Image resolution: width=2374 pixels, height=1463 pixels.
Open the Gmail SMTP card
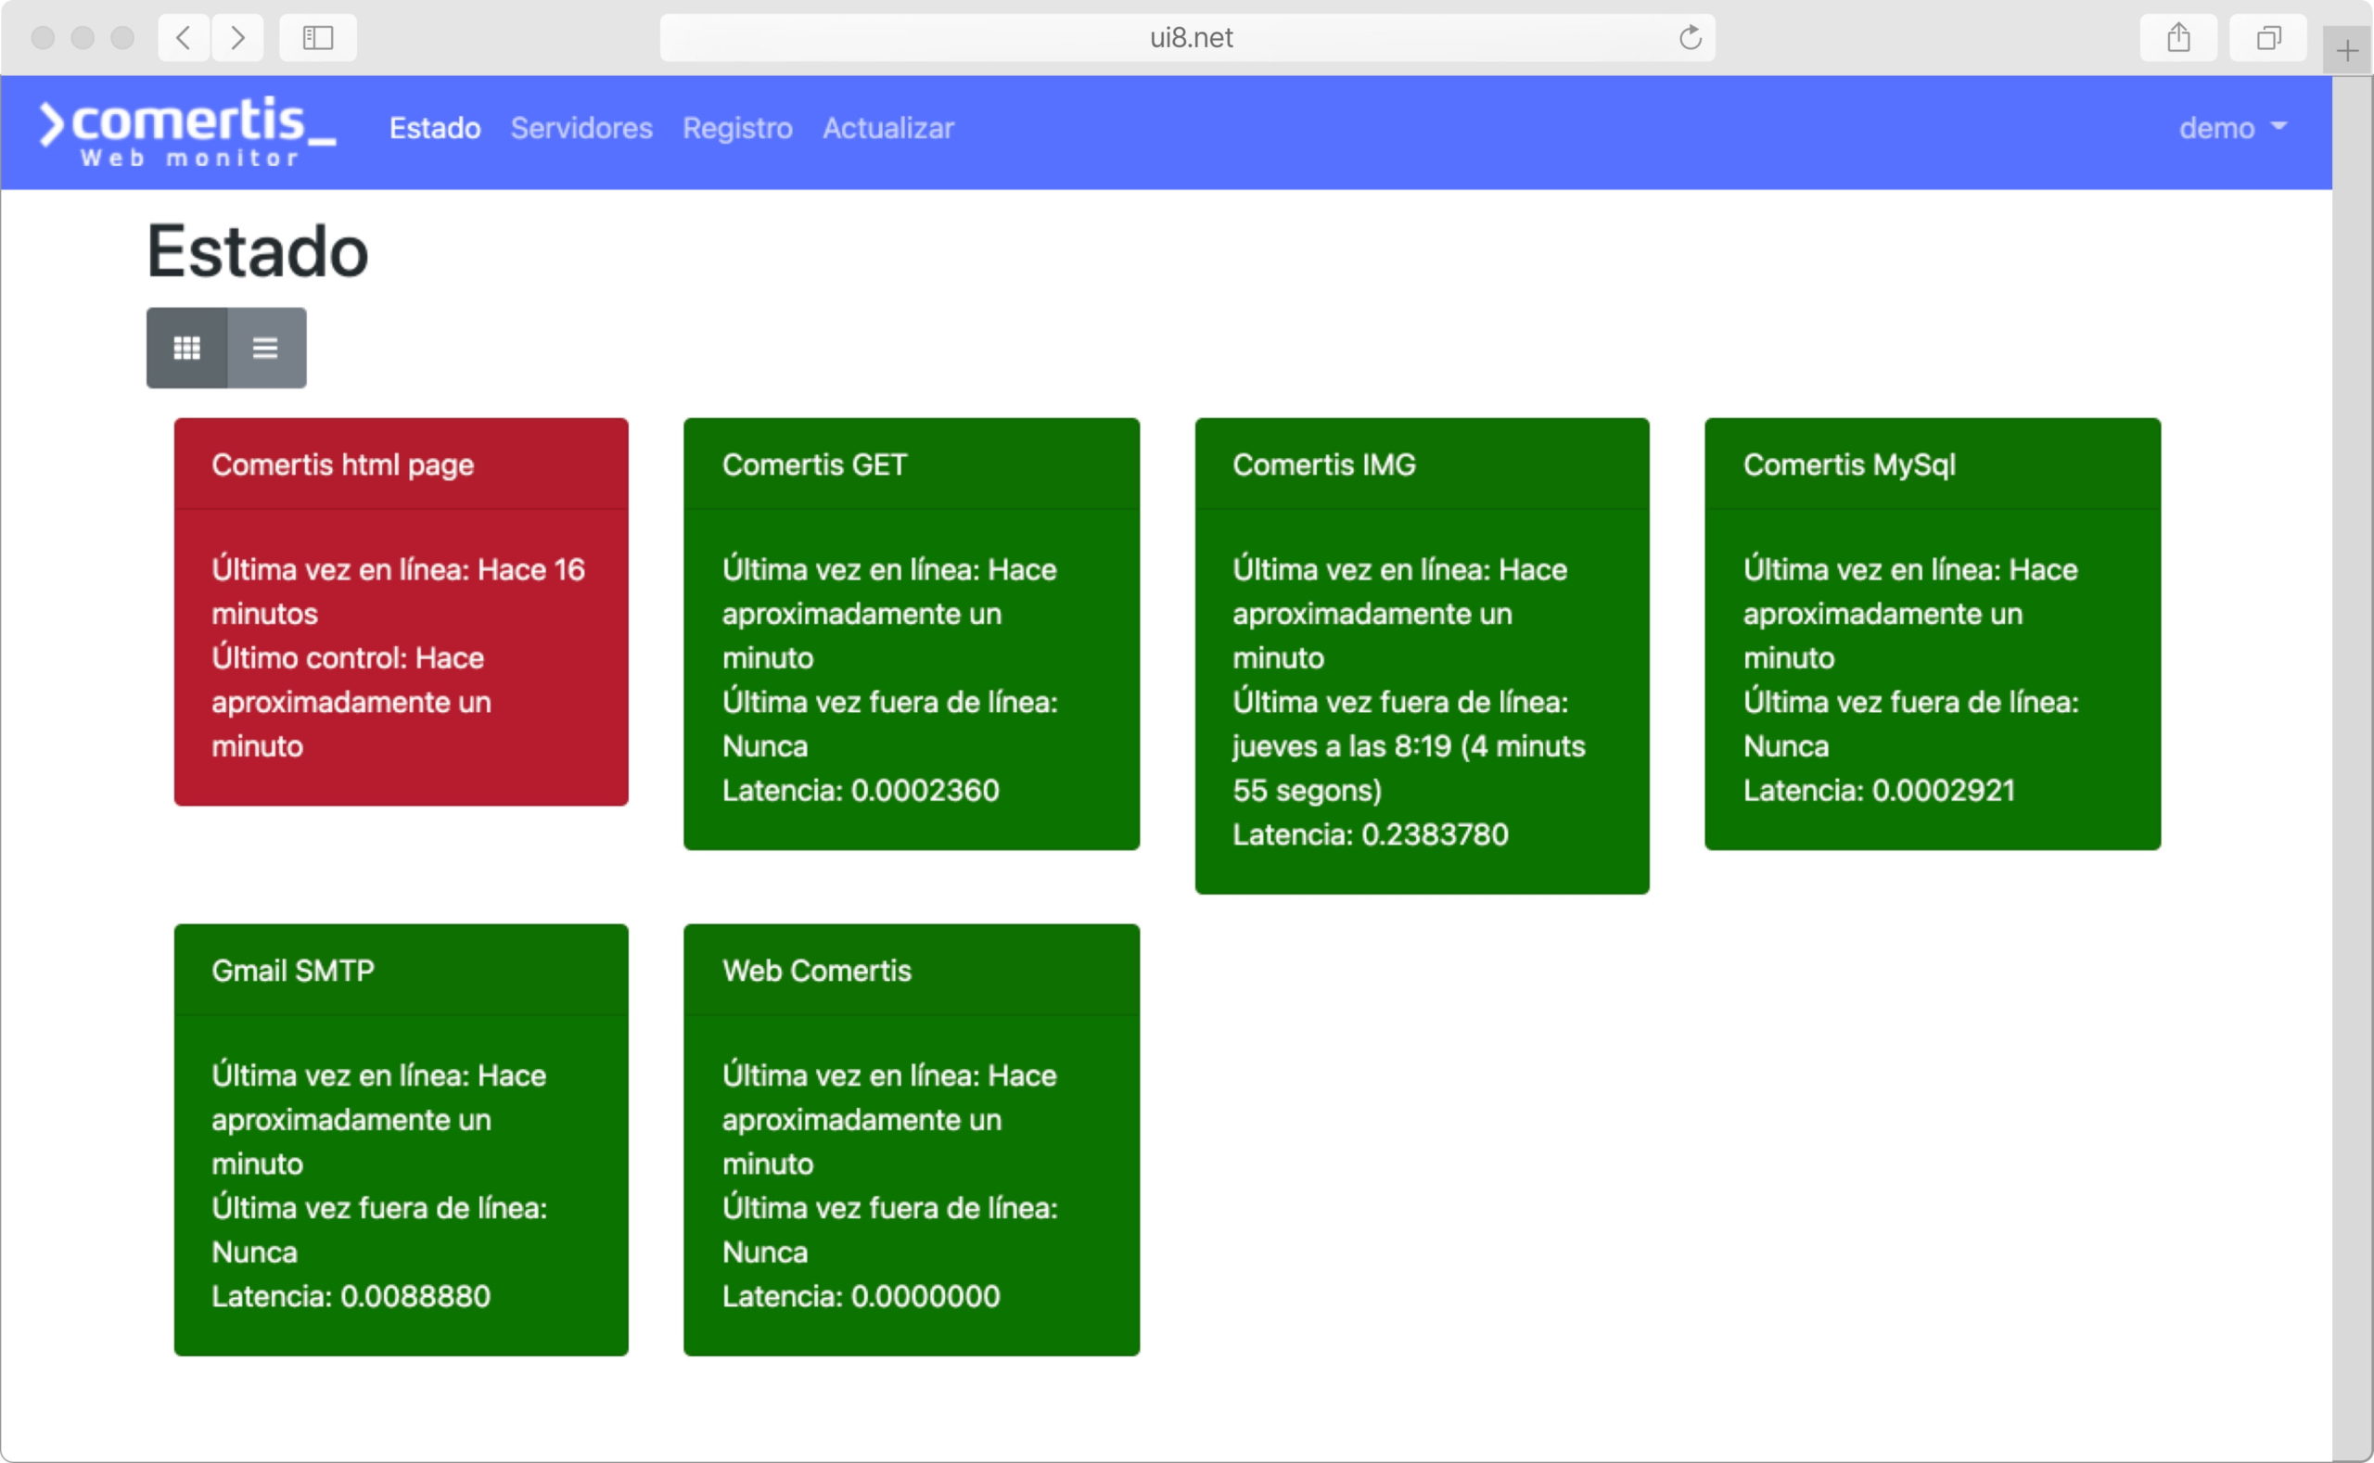click(402, 1139)
